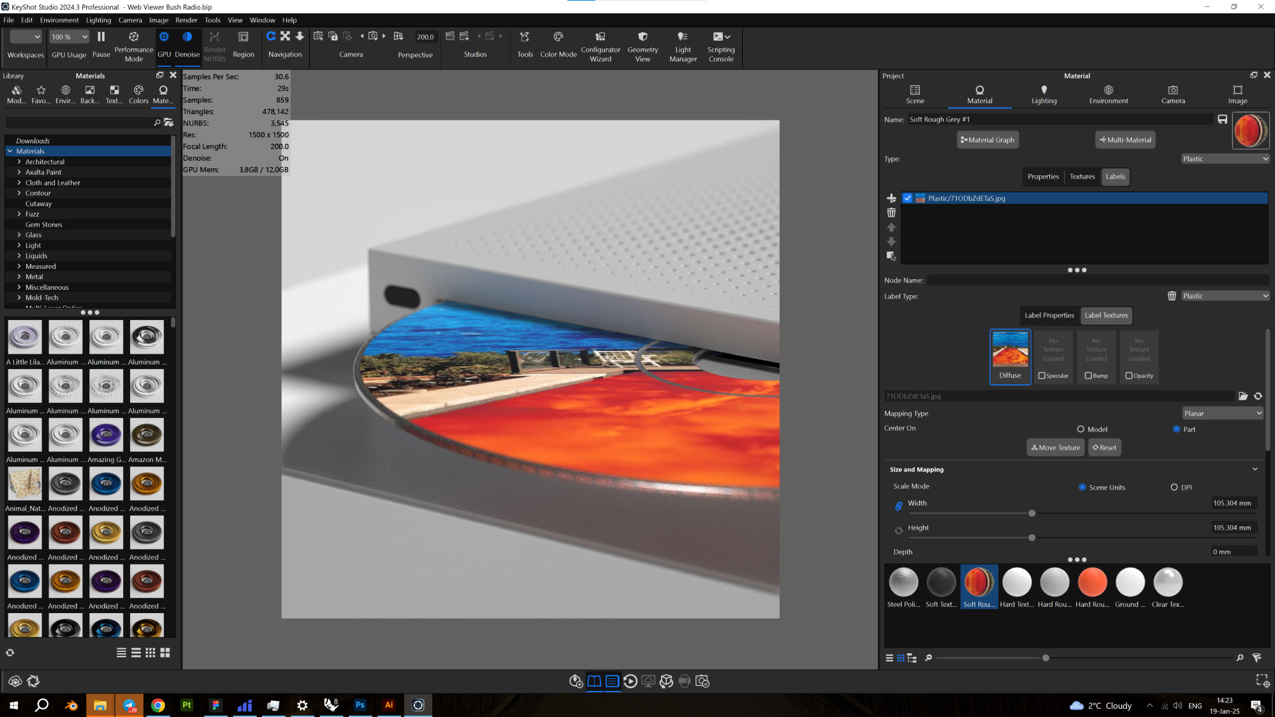Image resolution: width=1275 pixels, height=717 pixels.
Task: Click the Material Graph button
Action: click(x=987, y=140)
